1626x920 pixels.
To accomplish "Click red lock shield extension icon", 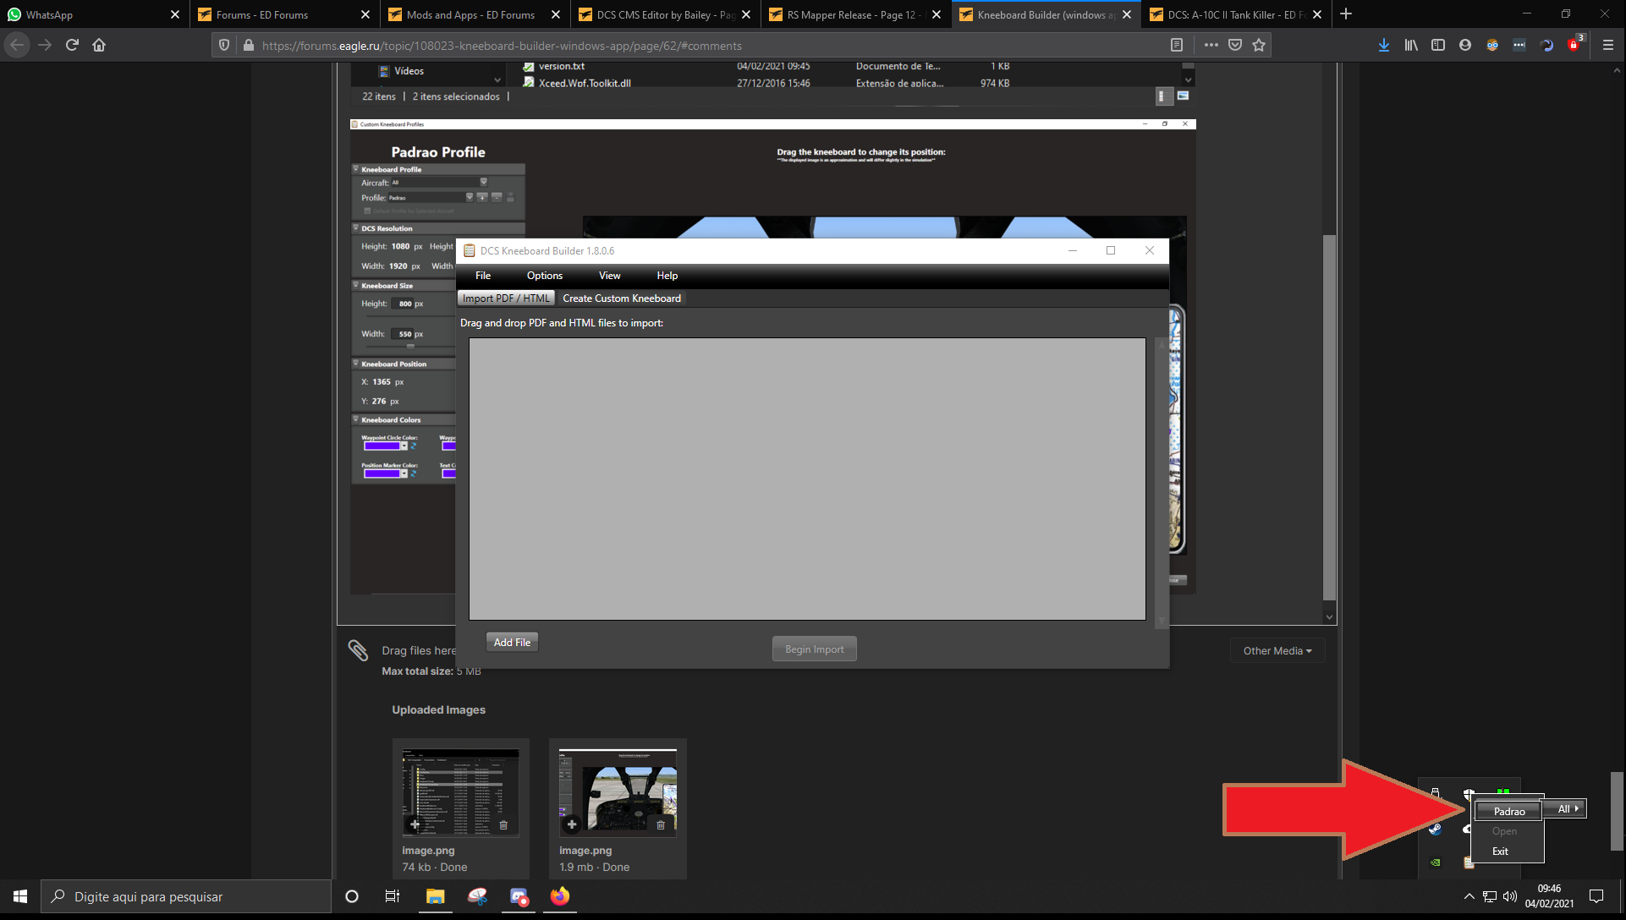I will [1574, 46].
